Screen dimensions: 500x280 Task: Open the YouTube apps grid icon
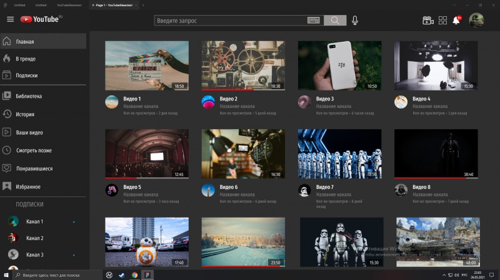pyautogui.click(x=442, y=21)
